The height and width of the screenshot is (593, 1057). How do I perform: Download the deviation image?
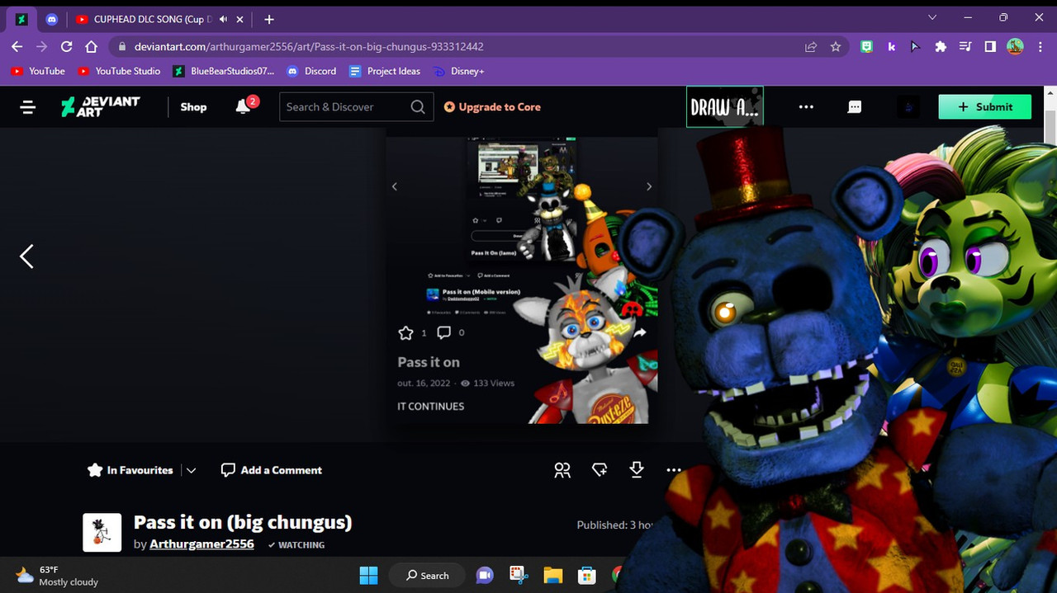coord(637,469)
